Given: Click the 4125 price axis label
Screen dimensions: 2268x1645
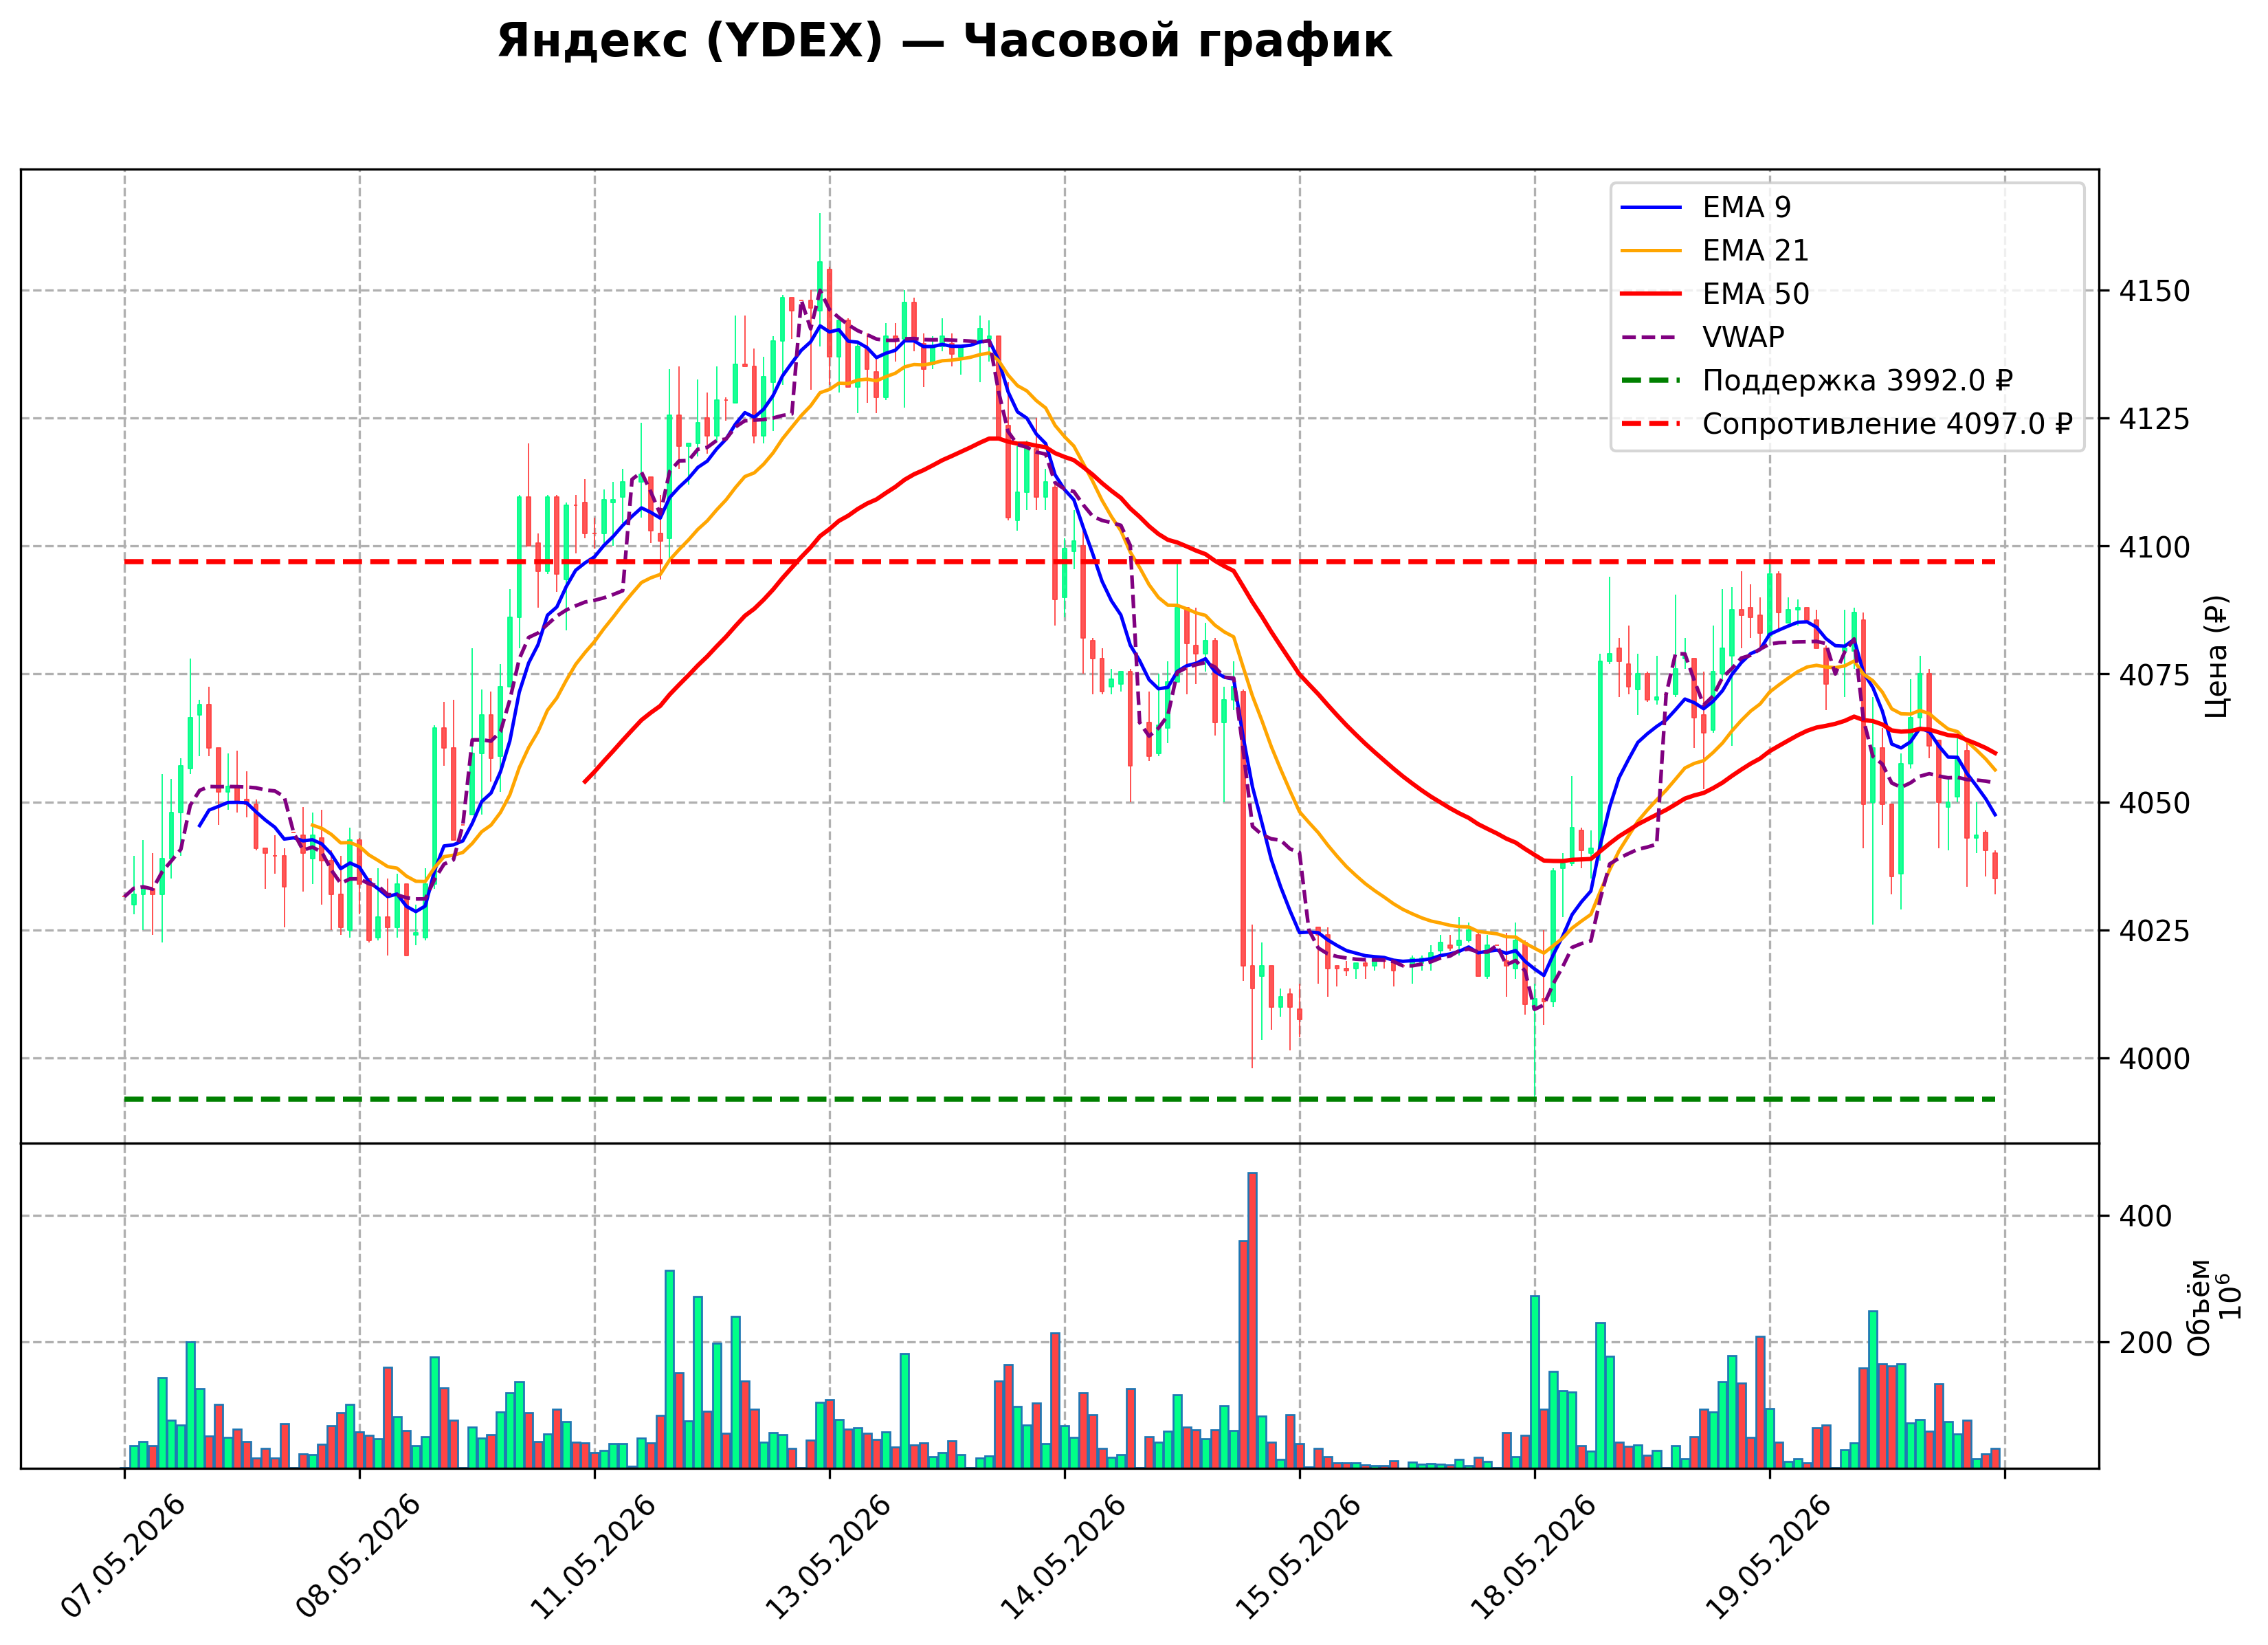Looking at the screenshot, I should pyautogui.click(x=2155, y=419).
